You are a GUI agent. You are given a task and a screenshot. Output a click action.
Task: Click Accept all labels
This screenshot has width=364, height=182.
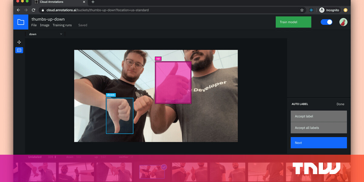[318, 128]
